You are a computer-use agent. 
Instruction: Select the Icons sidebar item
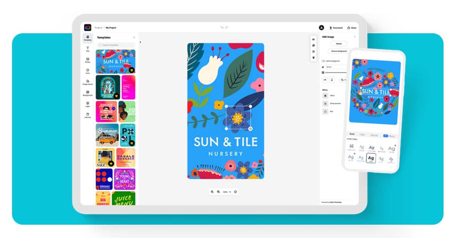[x=88, y=71]
